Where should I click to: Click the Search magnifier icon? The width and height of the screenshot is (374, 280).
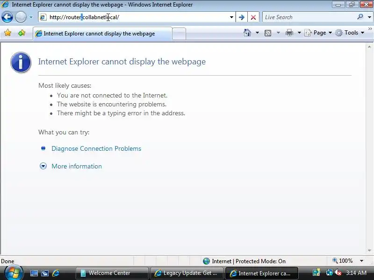(360, 17)
